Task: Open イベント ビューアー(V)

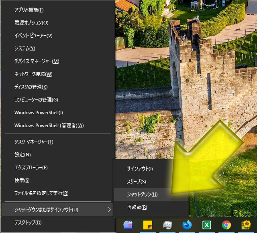Action: coord(58,36)
